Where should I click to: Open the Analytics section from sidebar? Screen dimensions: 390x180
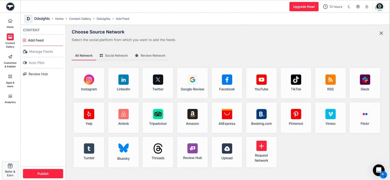[x=10, y=99]
